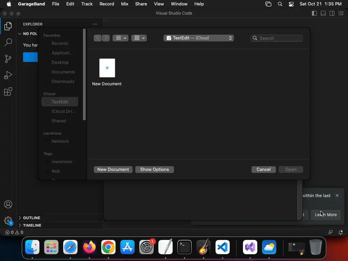The width and height of the screenshot is (348, 261).
Task: Collapse the NO FOLDER OPENED section
Action: (x=28, y=34)
